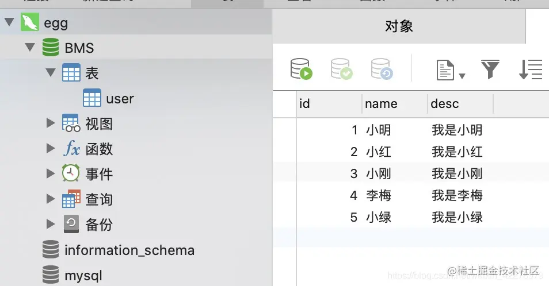Select the mysql database label

[x=83, y=276]
